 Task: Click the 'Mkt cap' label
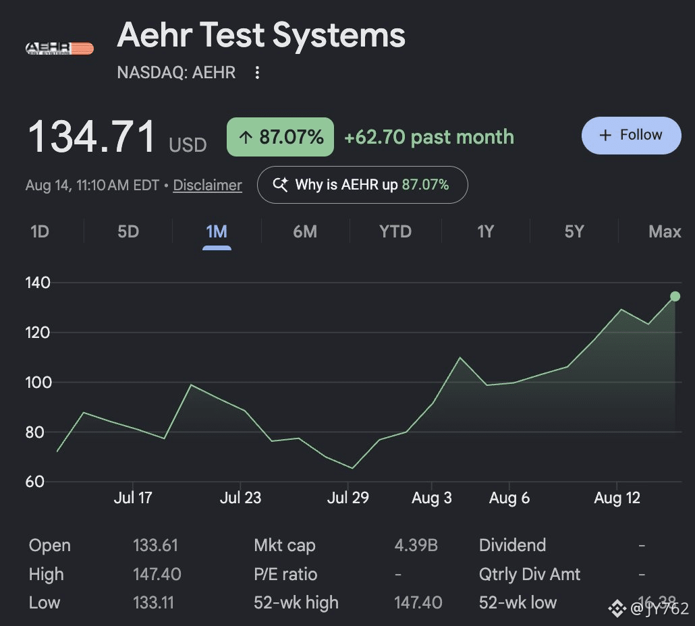pos(285,545)
